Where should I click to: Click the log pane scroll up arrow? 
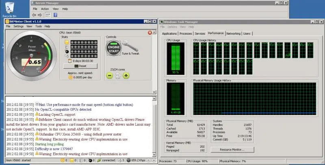[x=154, y=99]
